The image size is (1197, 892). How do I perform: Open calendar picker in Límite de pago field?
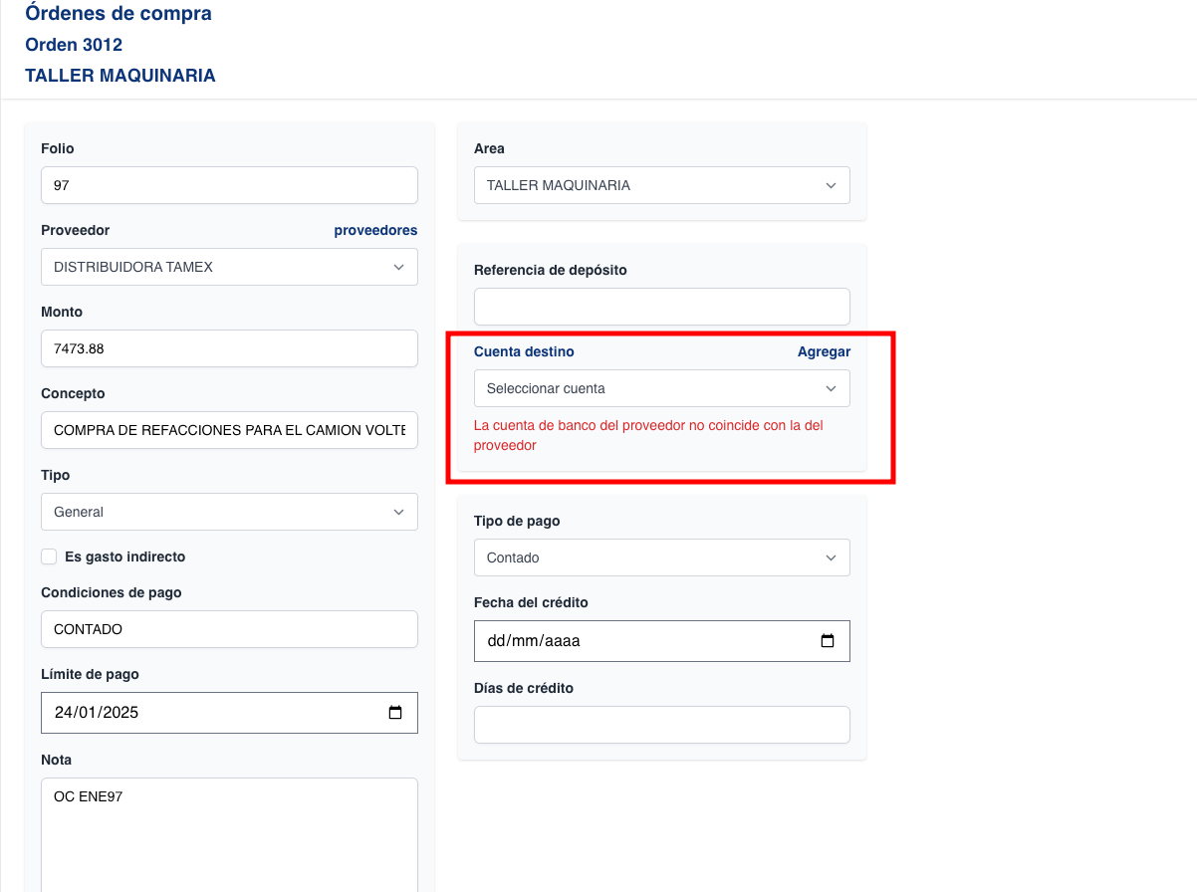395,713
